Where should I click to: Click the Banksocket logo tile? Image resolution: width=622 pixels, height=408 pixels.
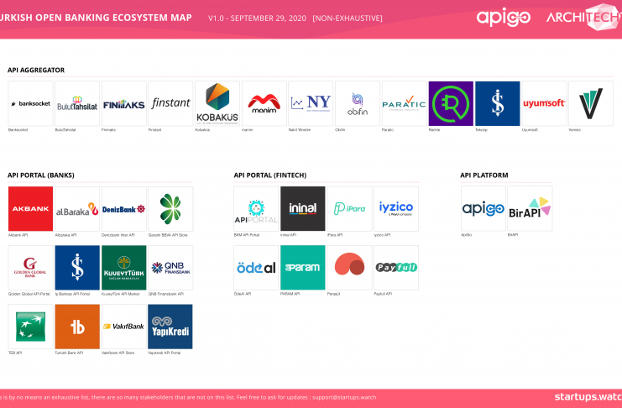click(30, 103)
